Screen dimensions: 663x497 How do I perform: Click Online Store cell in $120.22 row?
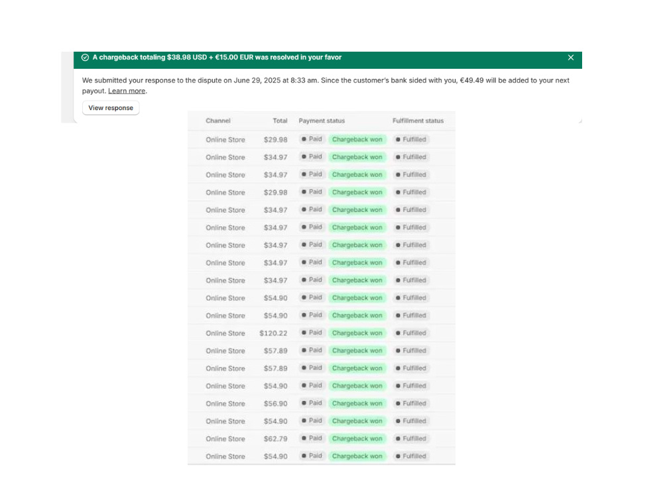tap(225, 333)
